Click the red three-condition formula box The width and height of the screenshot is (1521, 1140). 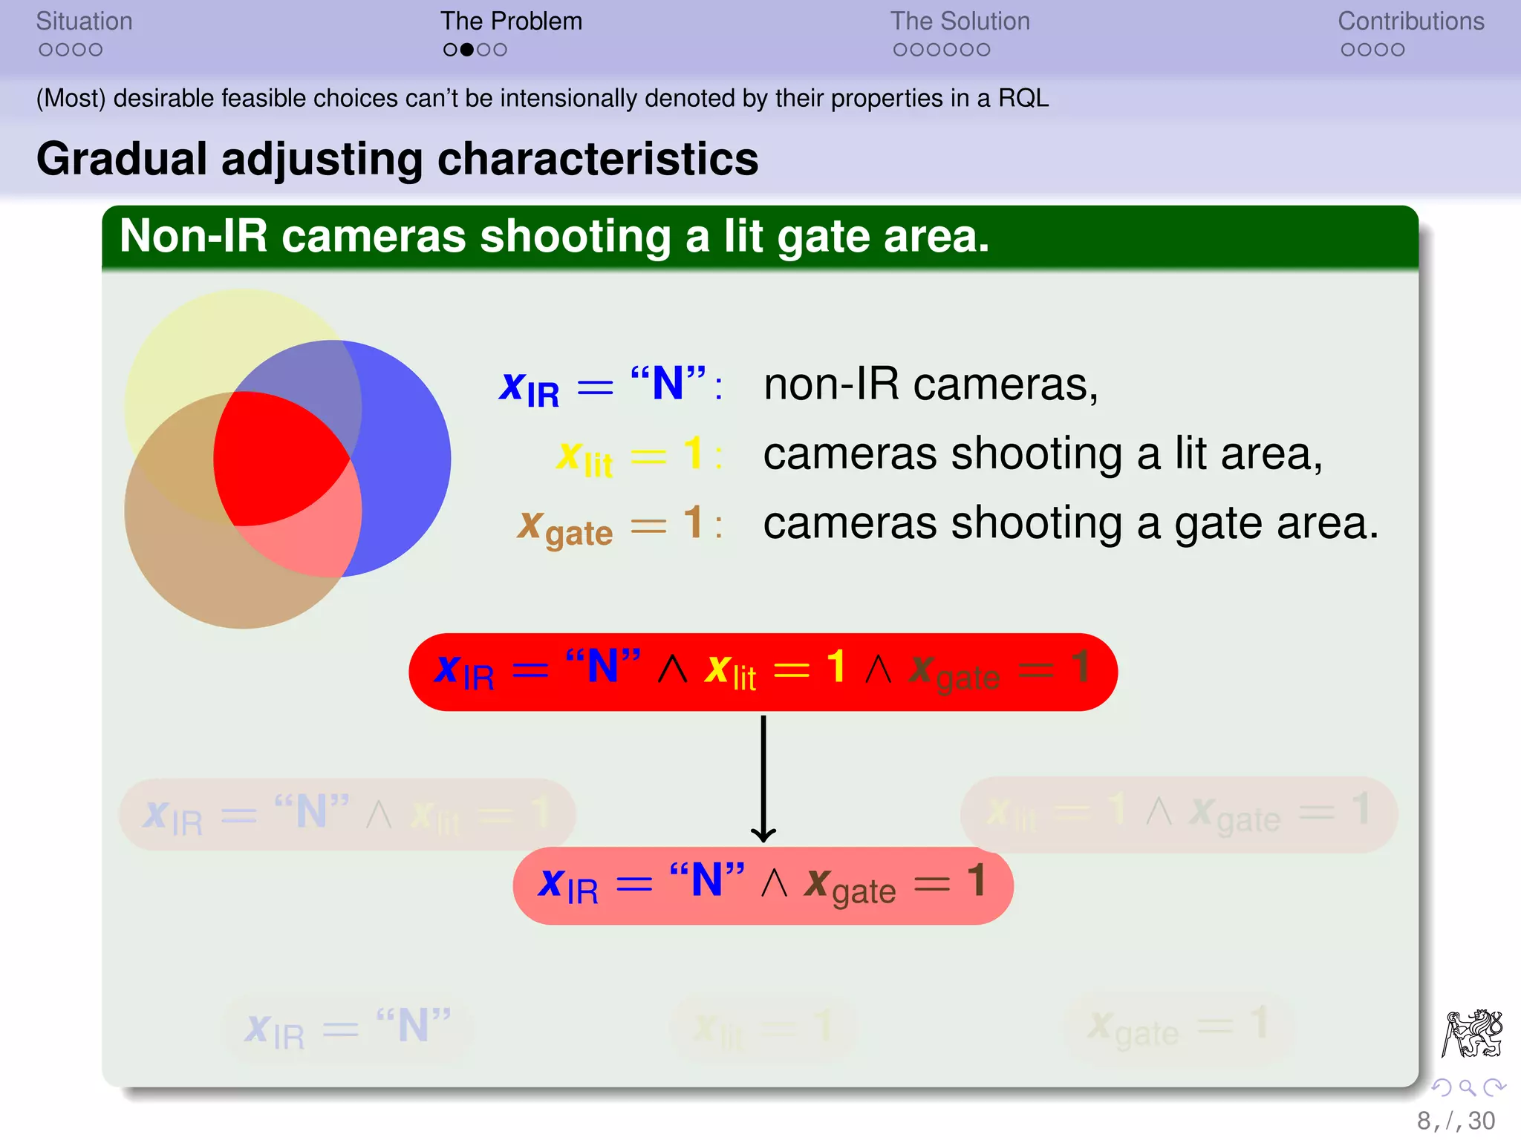[763, 672]
